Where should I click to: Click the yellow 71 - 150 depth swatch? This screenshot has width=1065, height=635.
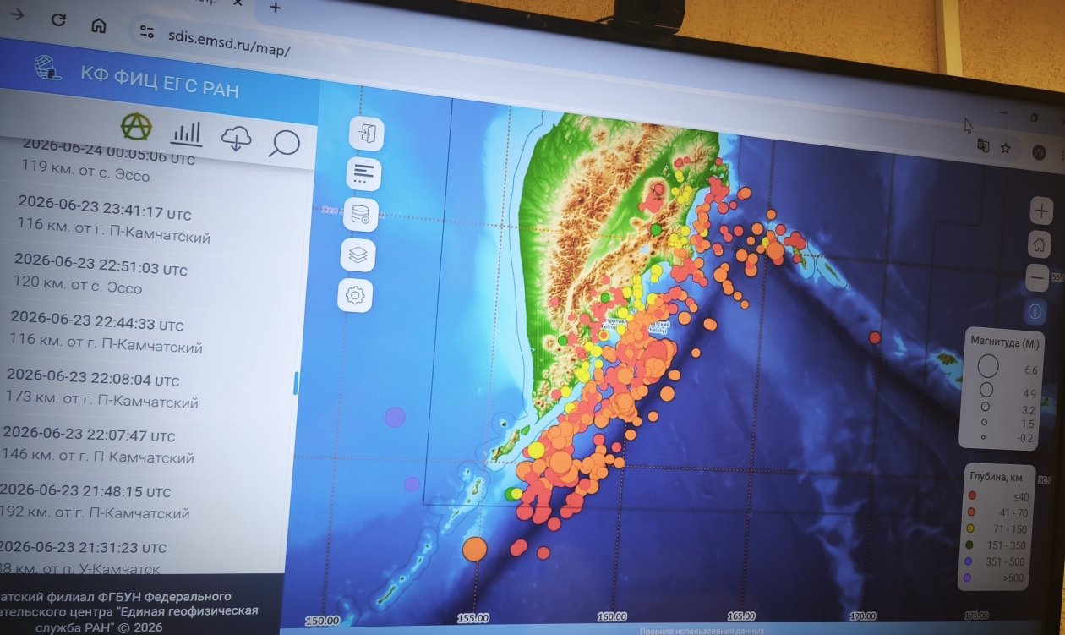click(x=970, y=529)
